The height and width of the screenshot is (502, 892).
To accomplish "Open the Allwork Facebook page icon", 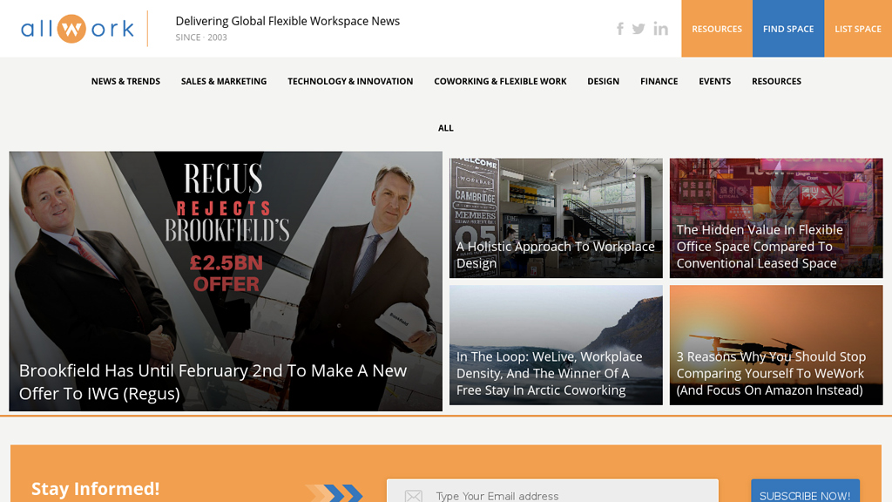I will (x=620, y=29).
